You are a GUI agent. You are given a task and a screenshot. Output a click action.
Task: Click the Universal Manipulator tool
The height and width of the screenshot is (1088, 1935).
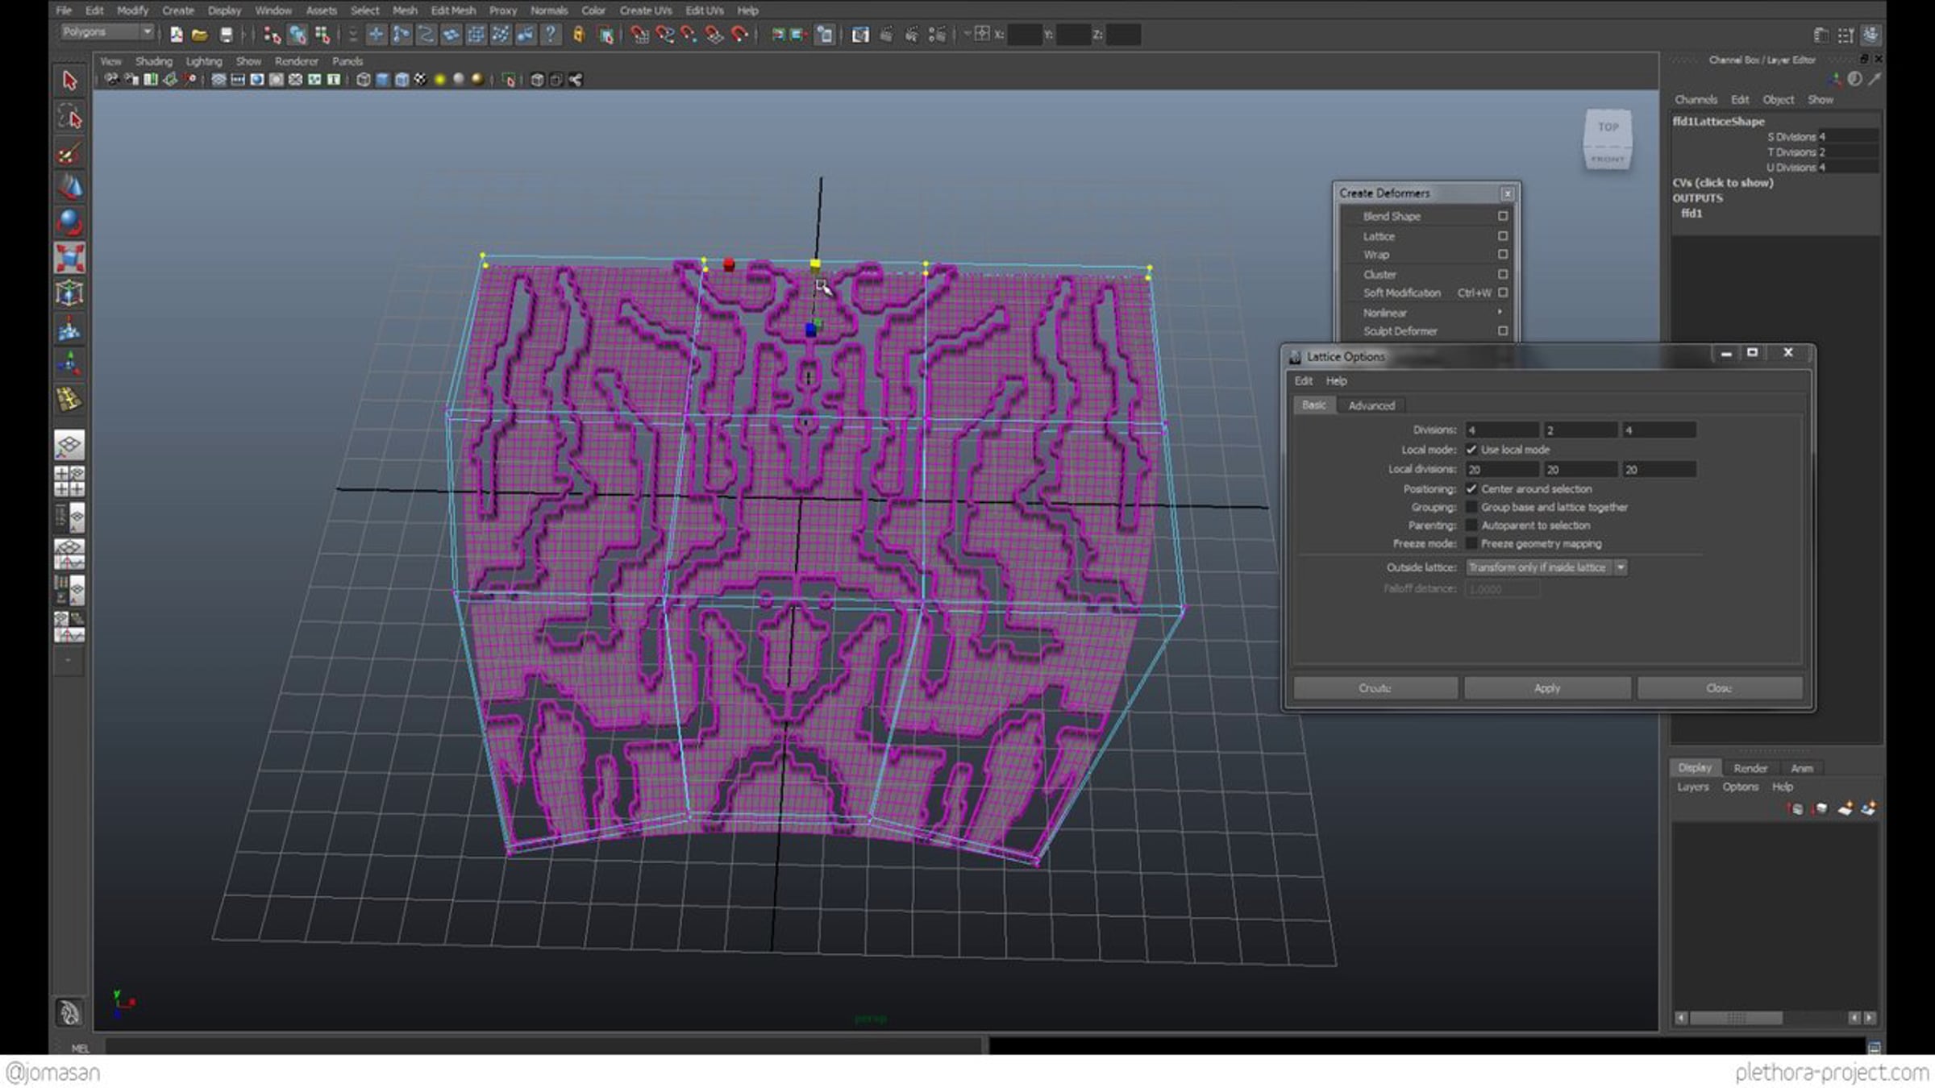(x=69, y=293)
